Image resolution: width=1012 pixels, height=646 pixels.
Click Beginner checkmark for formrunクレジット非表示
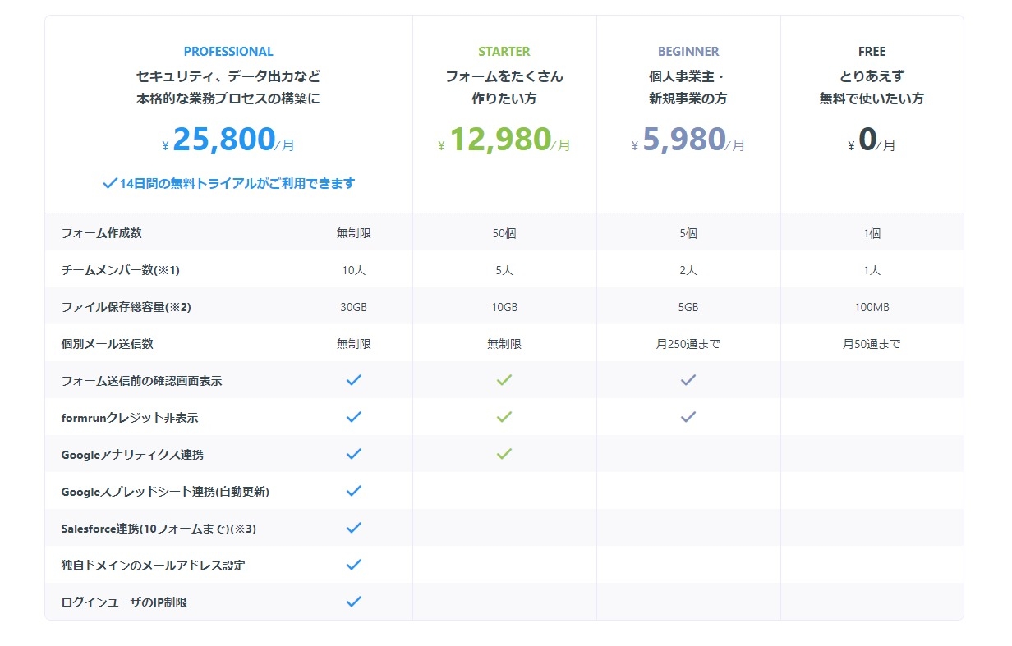[688, 417]
